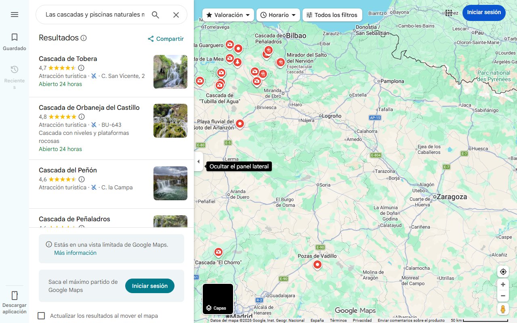Screen dimensions: 517x323
Task: Clear the search box with the X icon
Action: (x=176, y=15)
